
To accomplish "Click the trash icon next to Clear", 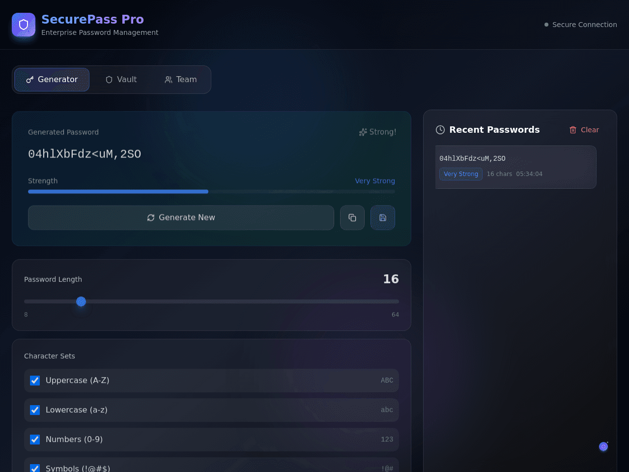I will [x=573, y=130].
